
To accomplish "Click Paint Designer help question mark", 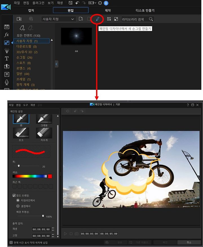I will coord(188,105).
